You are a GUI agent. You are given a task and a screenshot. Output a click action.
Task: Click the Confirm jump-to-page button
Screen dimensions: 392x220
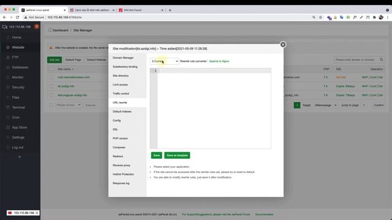point(379,105)
